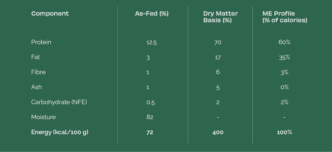Select the Carbohydrate (NFE) row label

coord(59,102)
